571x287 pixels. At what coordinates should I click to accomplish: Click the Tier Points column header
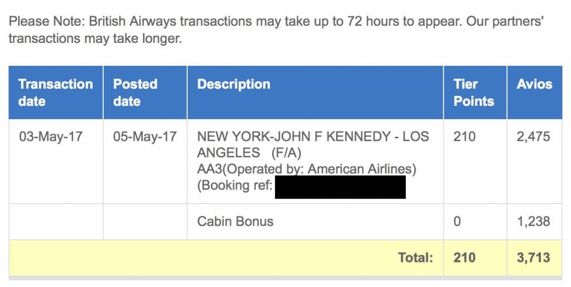click(475, 93)
